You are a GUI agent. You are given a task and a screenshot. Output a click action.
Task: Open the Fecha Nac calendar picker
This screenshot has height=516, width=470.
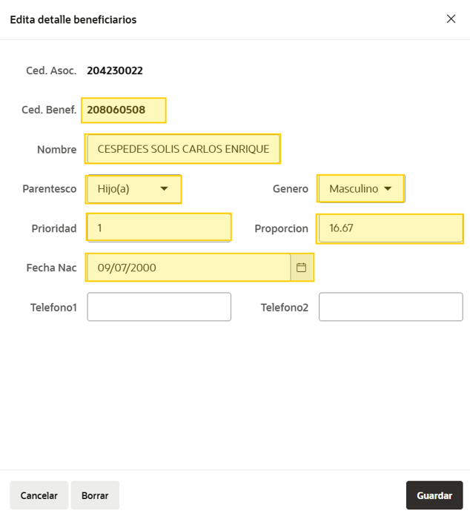302,268
